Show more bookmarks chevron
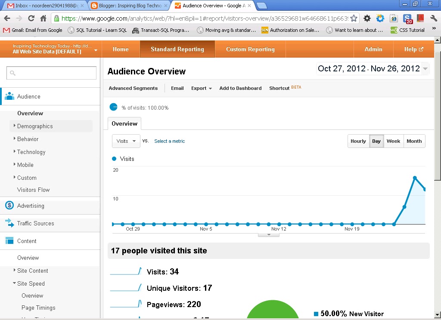 point(434,28)
